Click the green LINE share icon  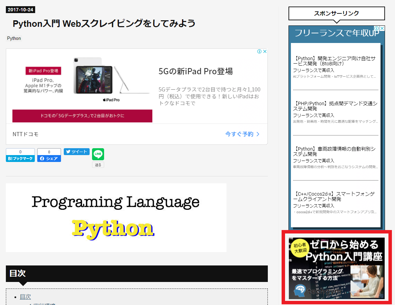point(98,154)
